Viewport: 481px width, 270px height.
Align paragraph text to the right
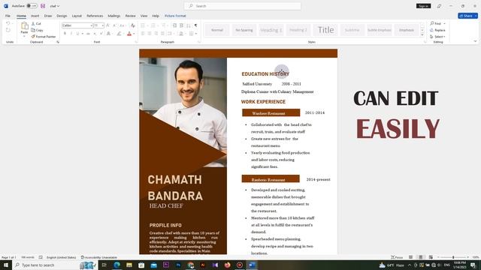coord(156,33)
